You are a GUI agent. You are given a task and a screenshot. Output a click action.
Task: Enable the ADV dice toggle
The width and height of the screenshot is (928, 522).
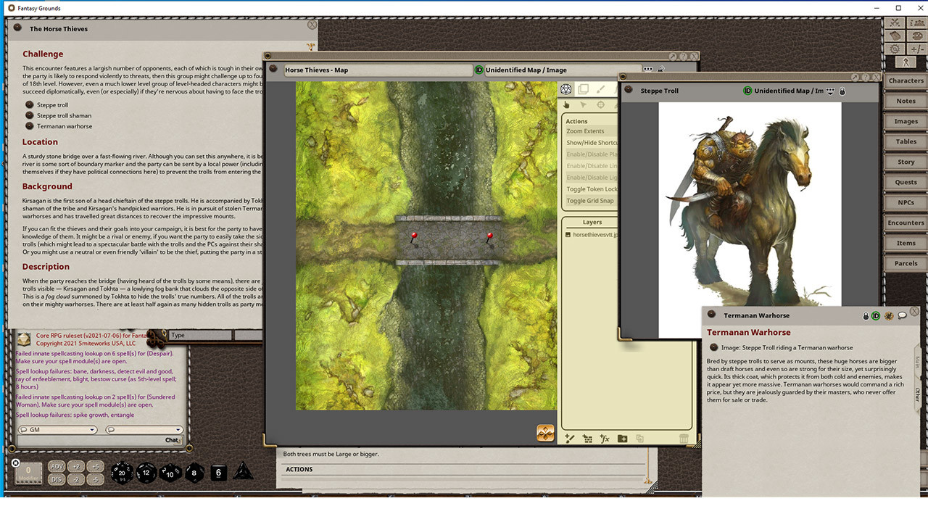point(56,466)
